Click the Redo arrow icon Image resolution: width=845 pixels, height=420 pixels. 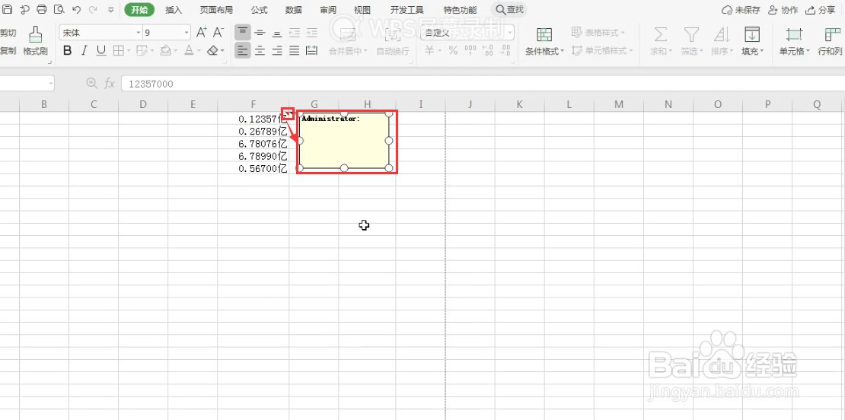[x=93, y=10]
